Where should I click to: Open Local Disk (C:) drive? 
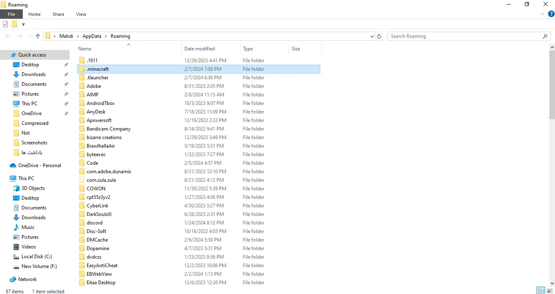point(37,257)
